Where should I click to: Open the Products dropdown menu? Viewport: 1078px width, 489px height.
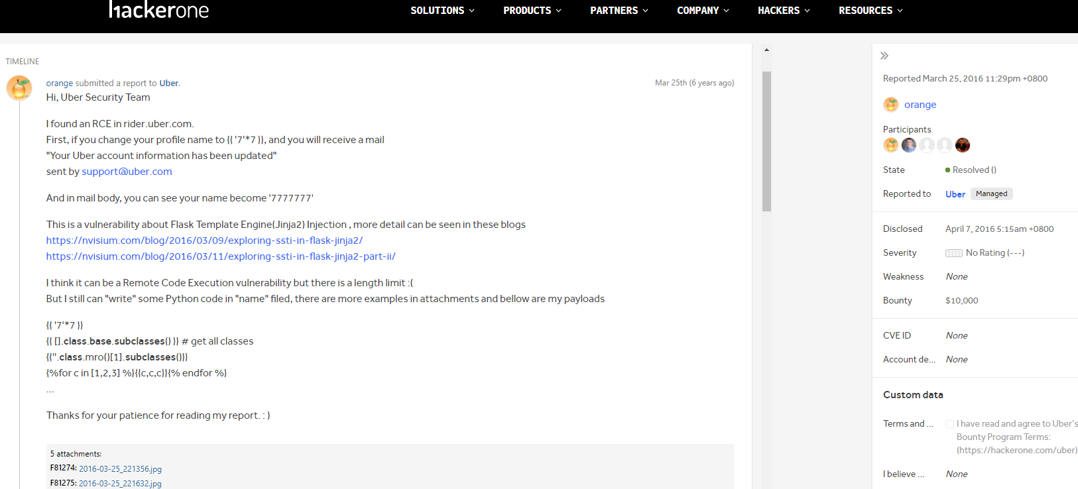tap(532, 11)
